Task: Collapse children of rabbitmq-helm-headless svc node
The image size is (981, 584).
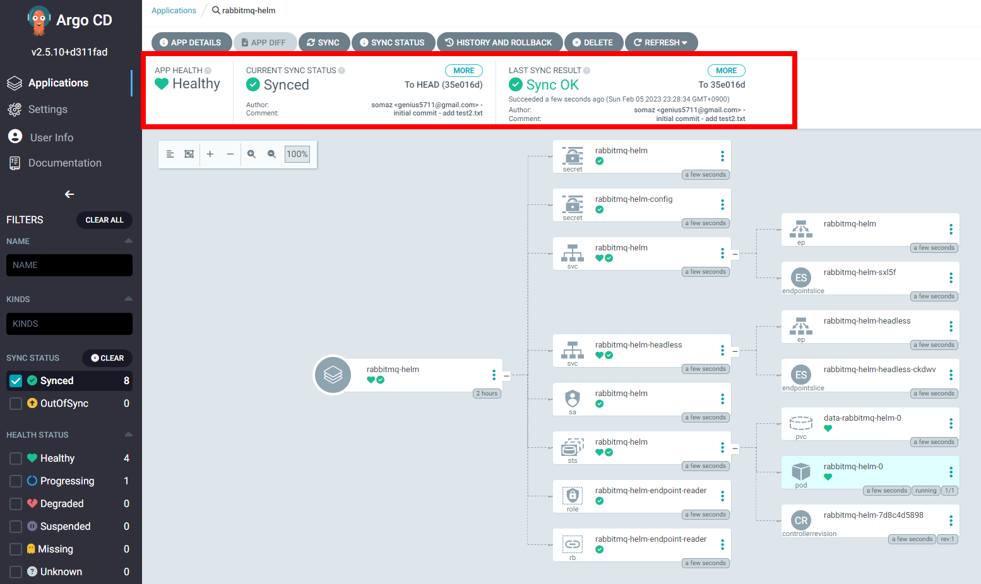Action: 735,351
